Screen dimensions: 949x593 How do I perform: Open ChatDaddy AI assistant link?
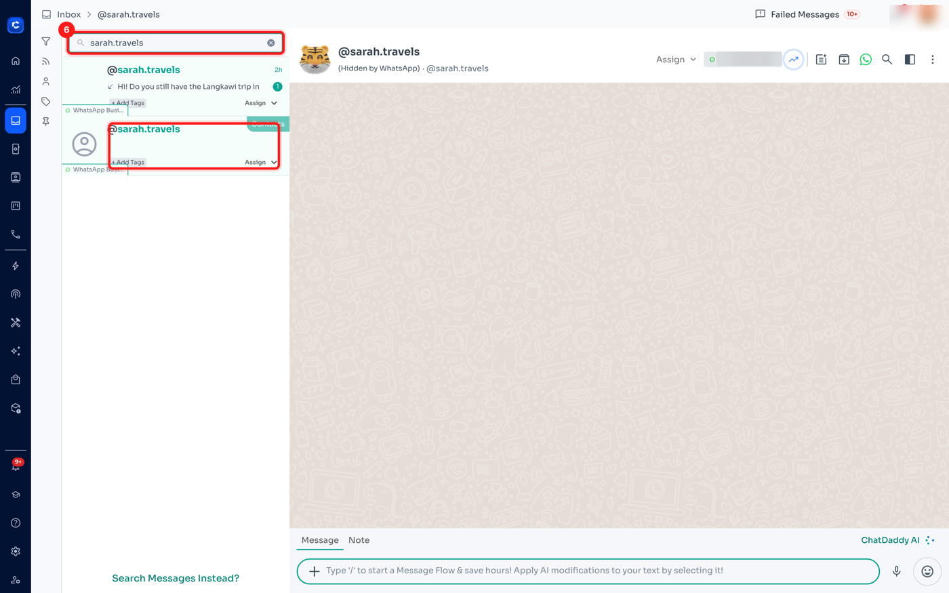click(x=897, y=540)
